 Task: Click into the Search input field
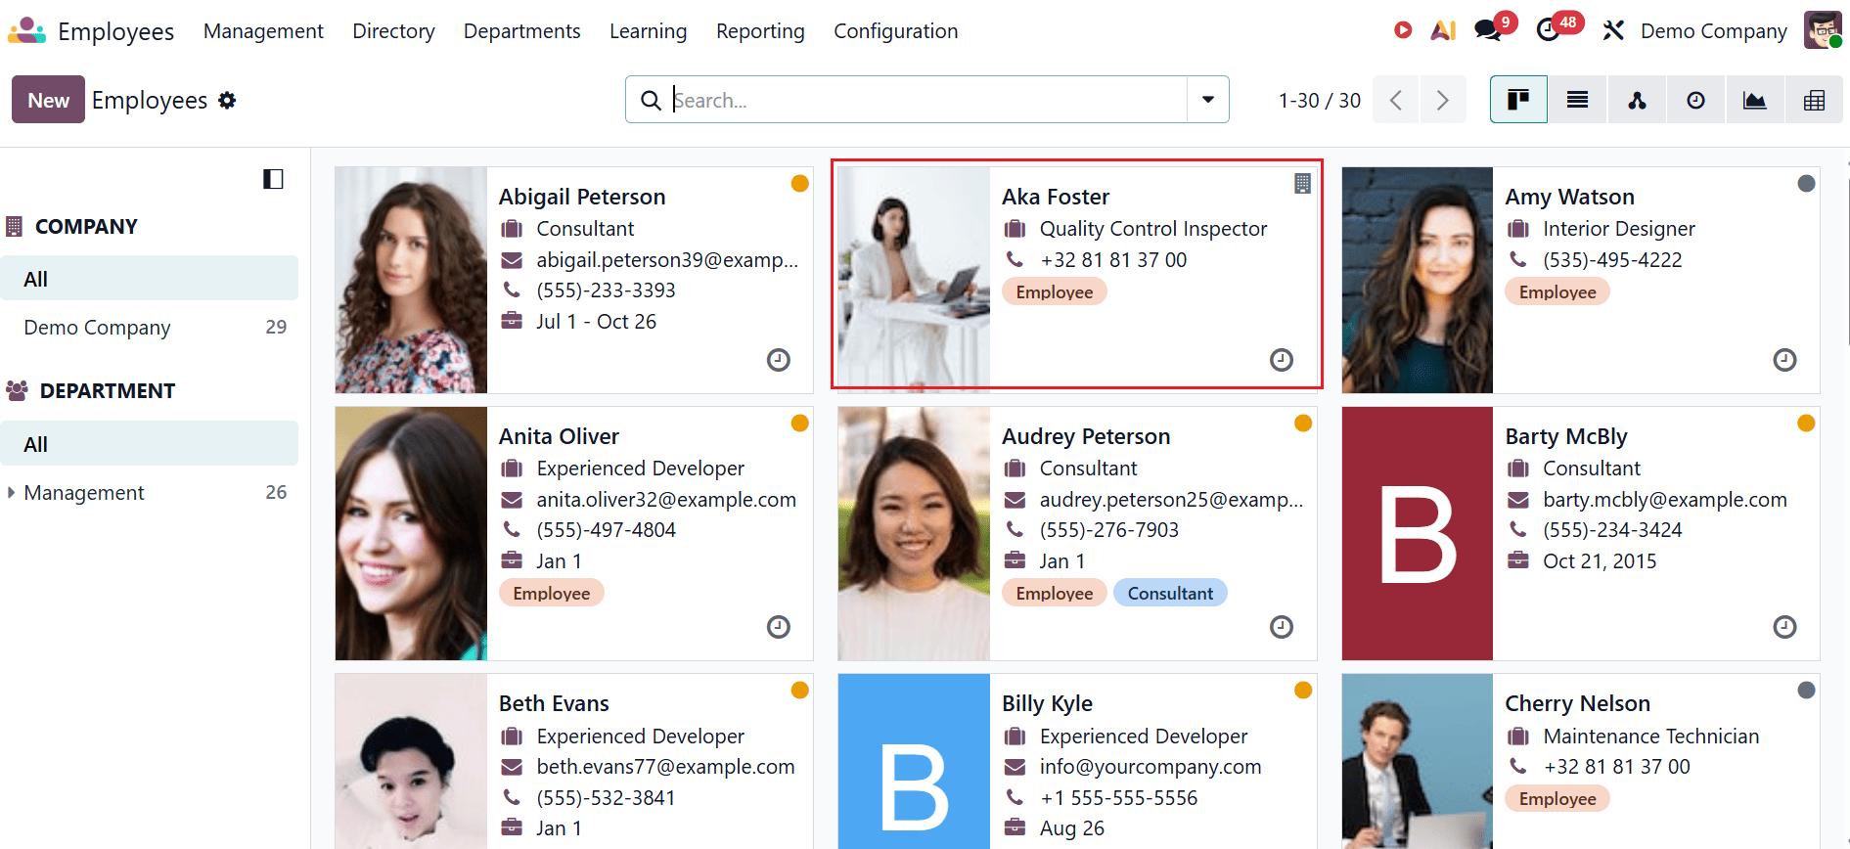click(926, 100)
